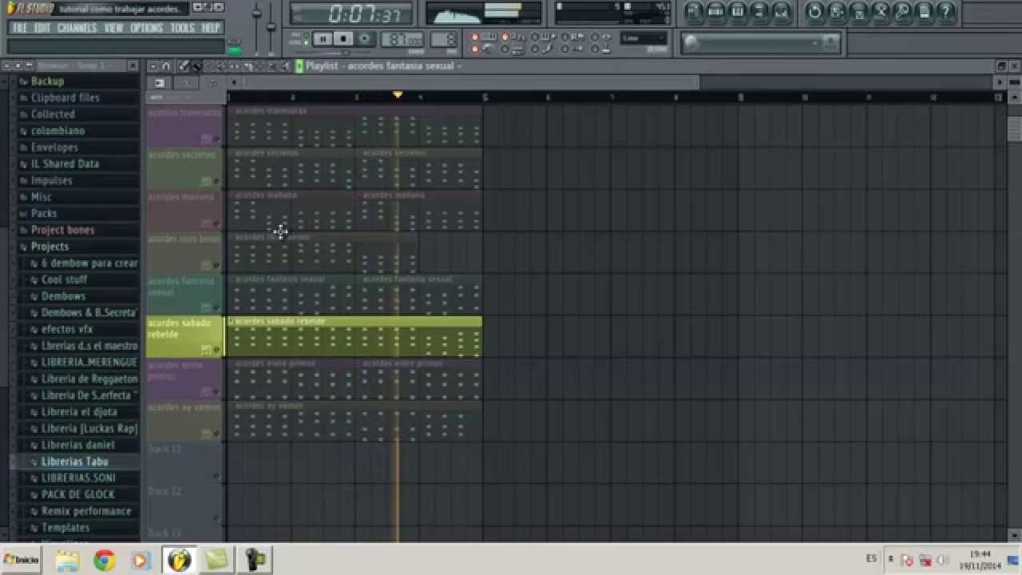
Task: Click the orange playhead marker on timeline
Action: [x=398, y=95]
